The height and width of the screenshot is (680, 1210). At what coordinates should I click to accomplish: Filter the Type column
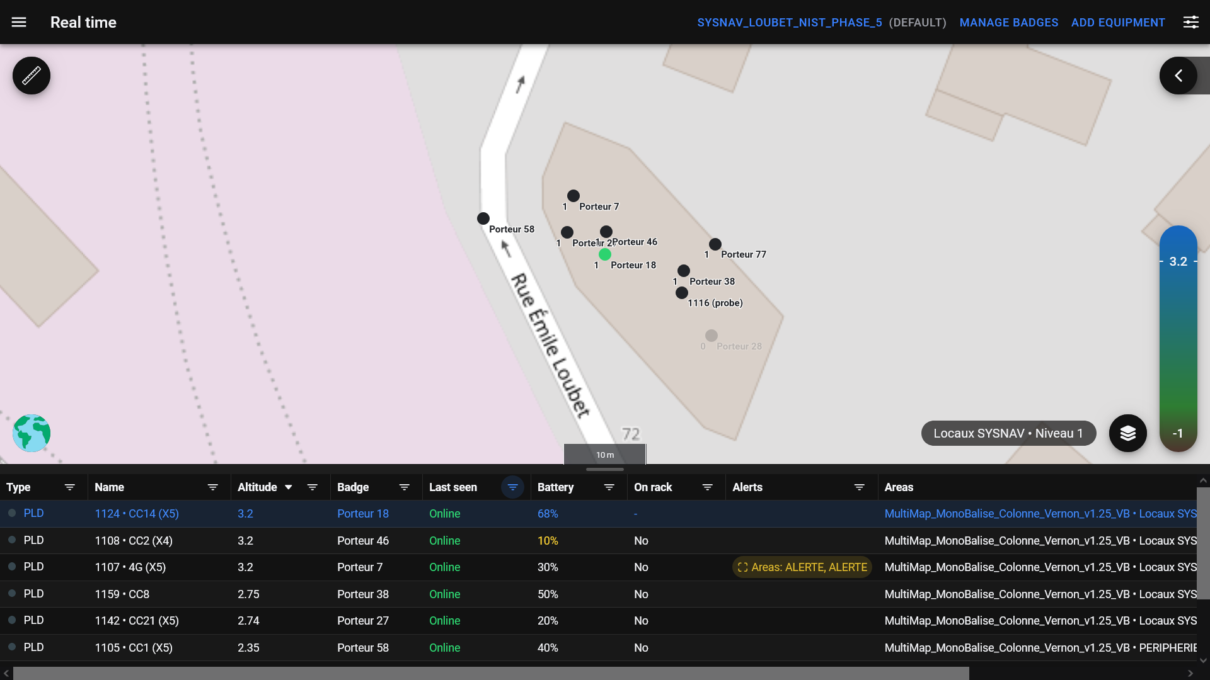70,487
